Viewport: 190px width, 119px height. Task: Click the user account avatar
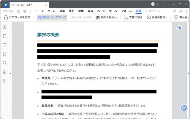coord(153,4)
